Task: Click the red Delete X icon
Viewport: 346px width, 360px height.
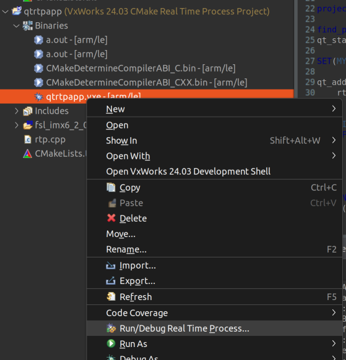Action: [111, 218]
